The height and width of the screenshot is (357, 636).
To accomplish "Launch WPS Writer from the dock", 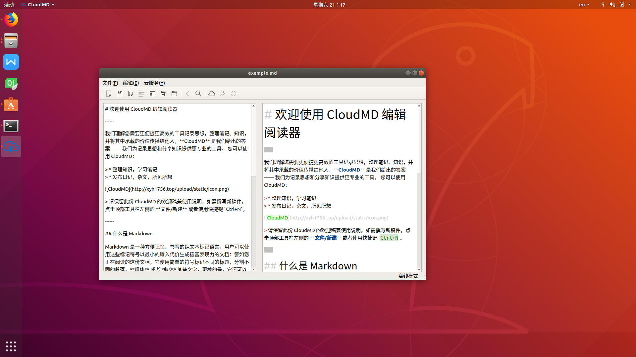I will pos(11,62).
